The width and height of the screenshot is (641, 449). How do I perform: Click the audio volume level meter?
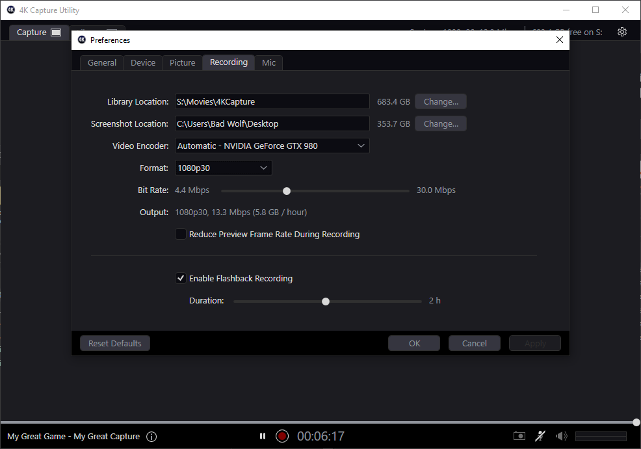coord(601,437)
